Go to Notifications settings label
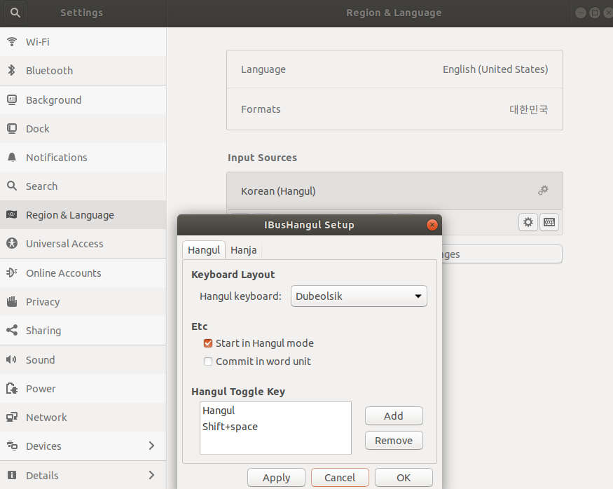Viewport: 613px width, 489px height. pos(56,158)
